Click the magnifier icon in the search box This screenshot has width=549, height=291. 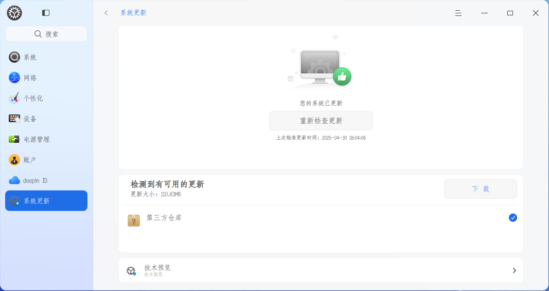tap(38, 34)
